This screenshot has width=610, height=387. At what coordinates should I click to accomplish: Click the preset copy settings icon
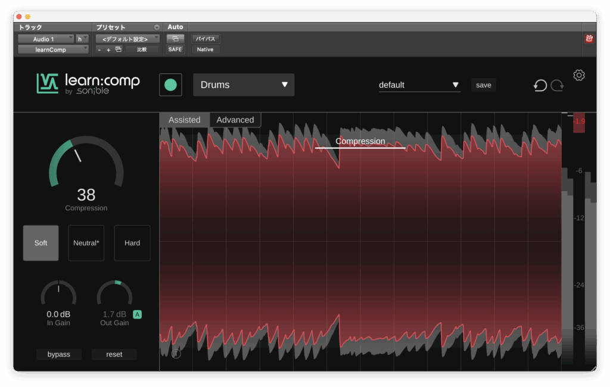[x=119, y=49]
